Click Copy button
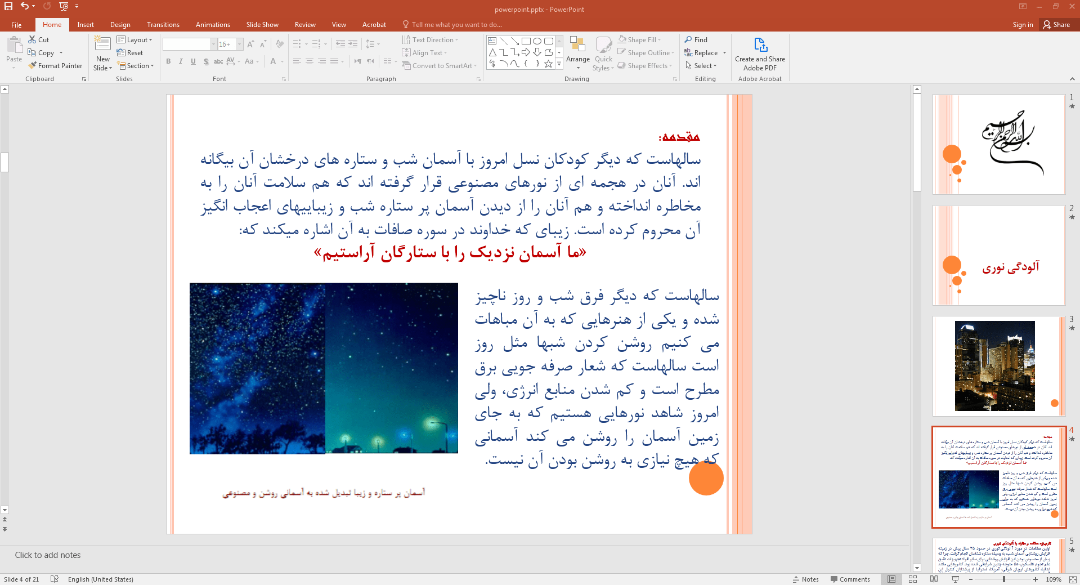Viewport: 1080px width, 585px height. click(41, 52)
